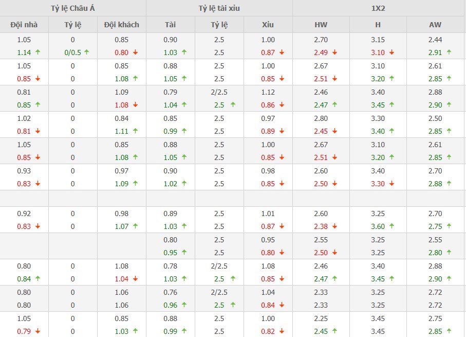The height and width of the screenshot is (337, 466).
Task: Click the red down arrow beside 2.49
Action: click(334, 52)
